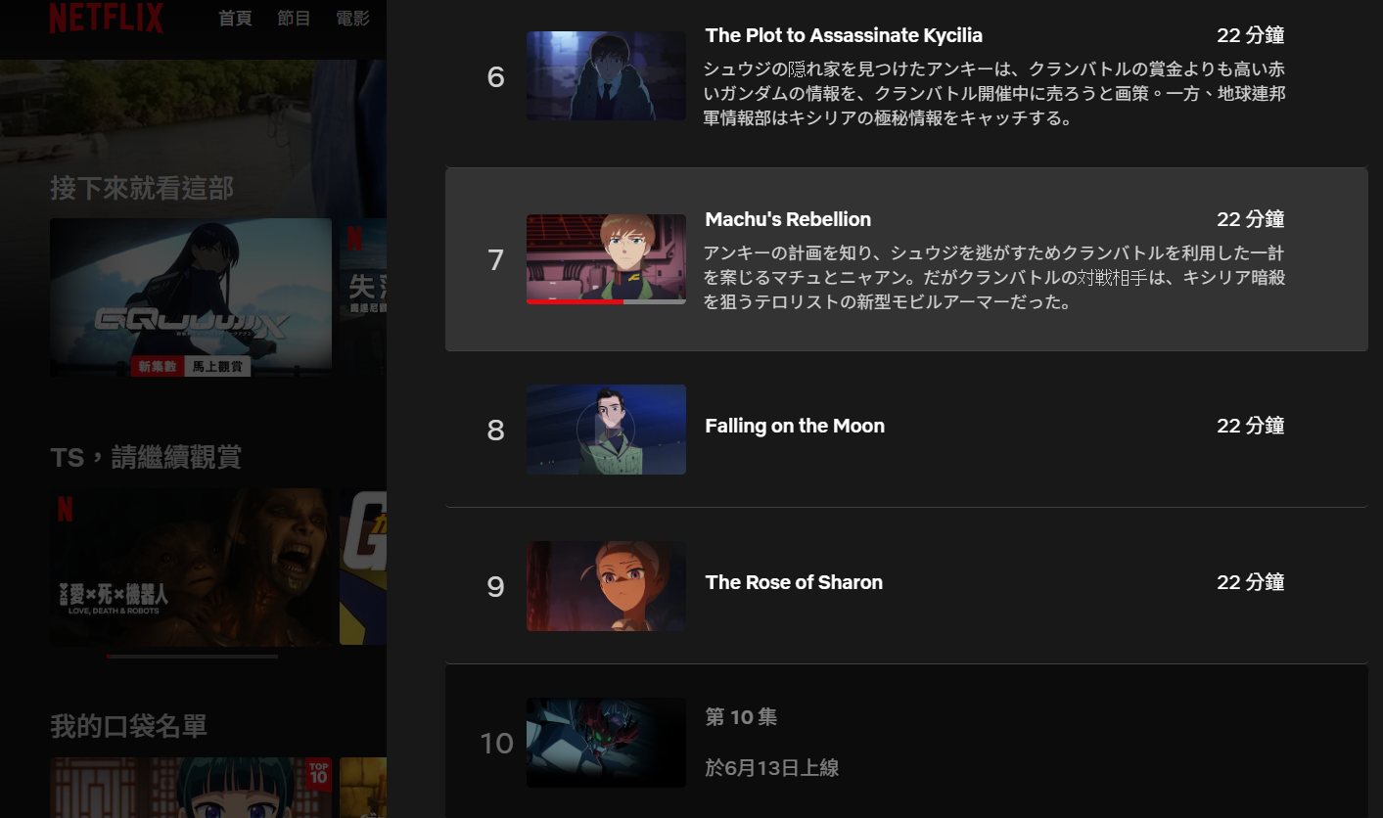Go to the 節目 shows tab
Image resolution: width=1383 pixels, height=818 pixels.
[x=294, y=18]
